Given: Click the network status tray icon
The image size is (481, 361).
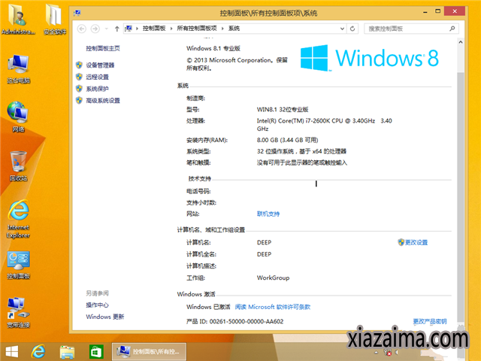Looking at the screenshot, I should click(388, 353).
